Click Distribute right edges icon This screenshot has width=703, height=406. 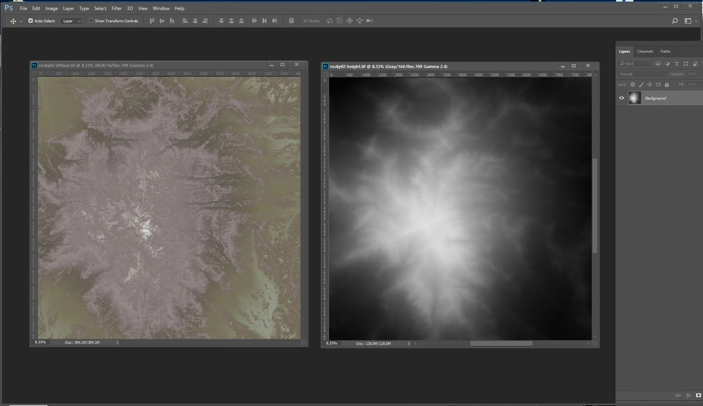[x=274, y=21]
